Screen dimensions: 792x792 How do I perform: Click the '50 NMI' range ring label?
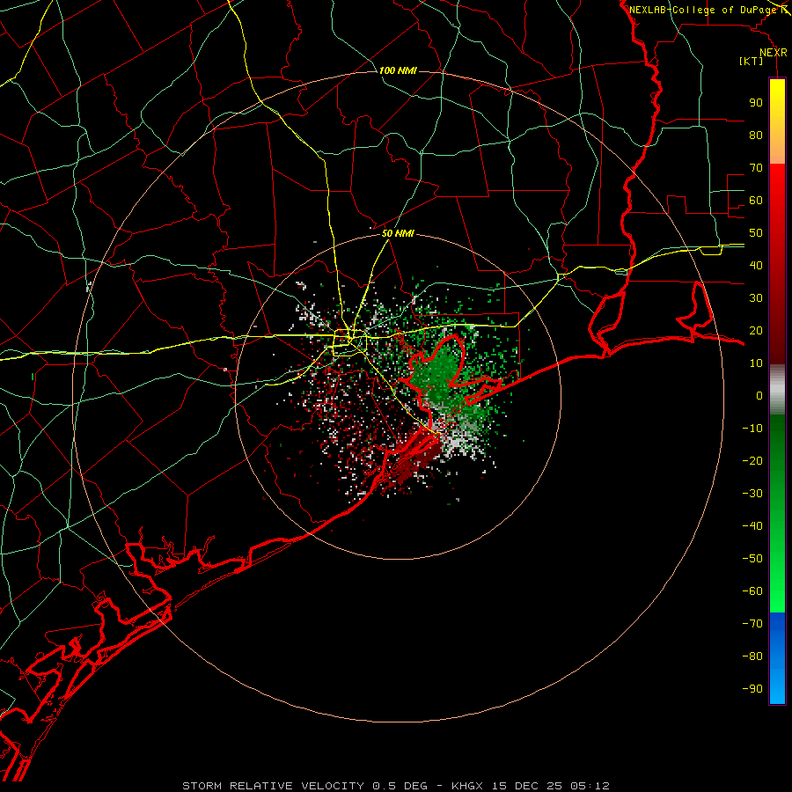[398, 233]
